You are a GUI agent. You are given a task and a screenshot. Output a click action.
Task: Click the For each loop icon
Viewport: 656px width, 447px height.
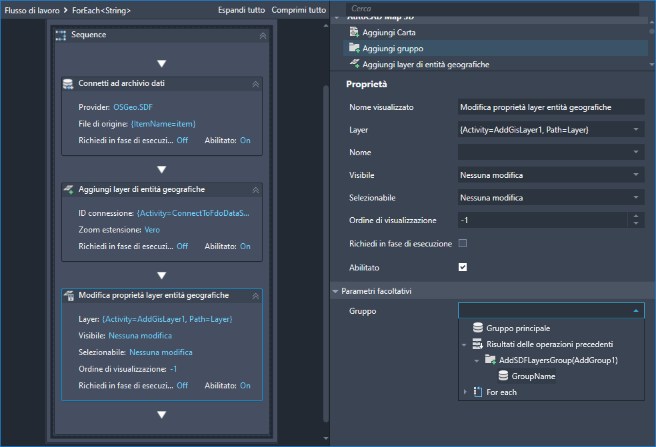478,392
